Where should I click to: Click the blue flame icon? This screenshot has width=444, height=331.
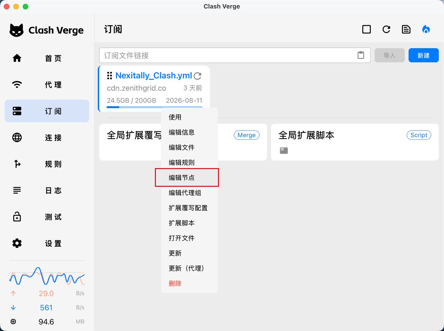point(426,29)
